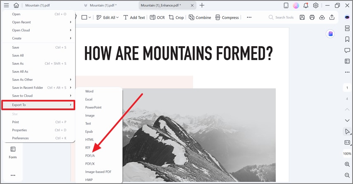The width and height of the screenshot is (353, 184).
Task: Open the comments panel icon
Action: click(347, 50)
